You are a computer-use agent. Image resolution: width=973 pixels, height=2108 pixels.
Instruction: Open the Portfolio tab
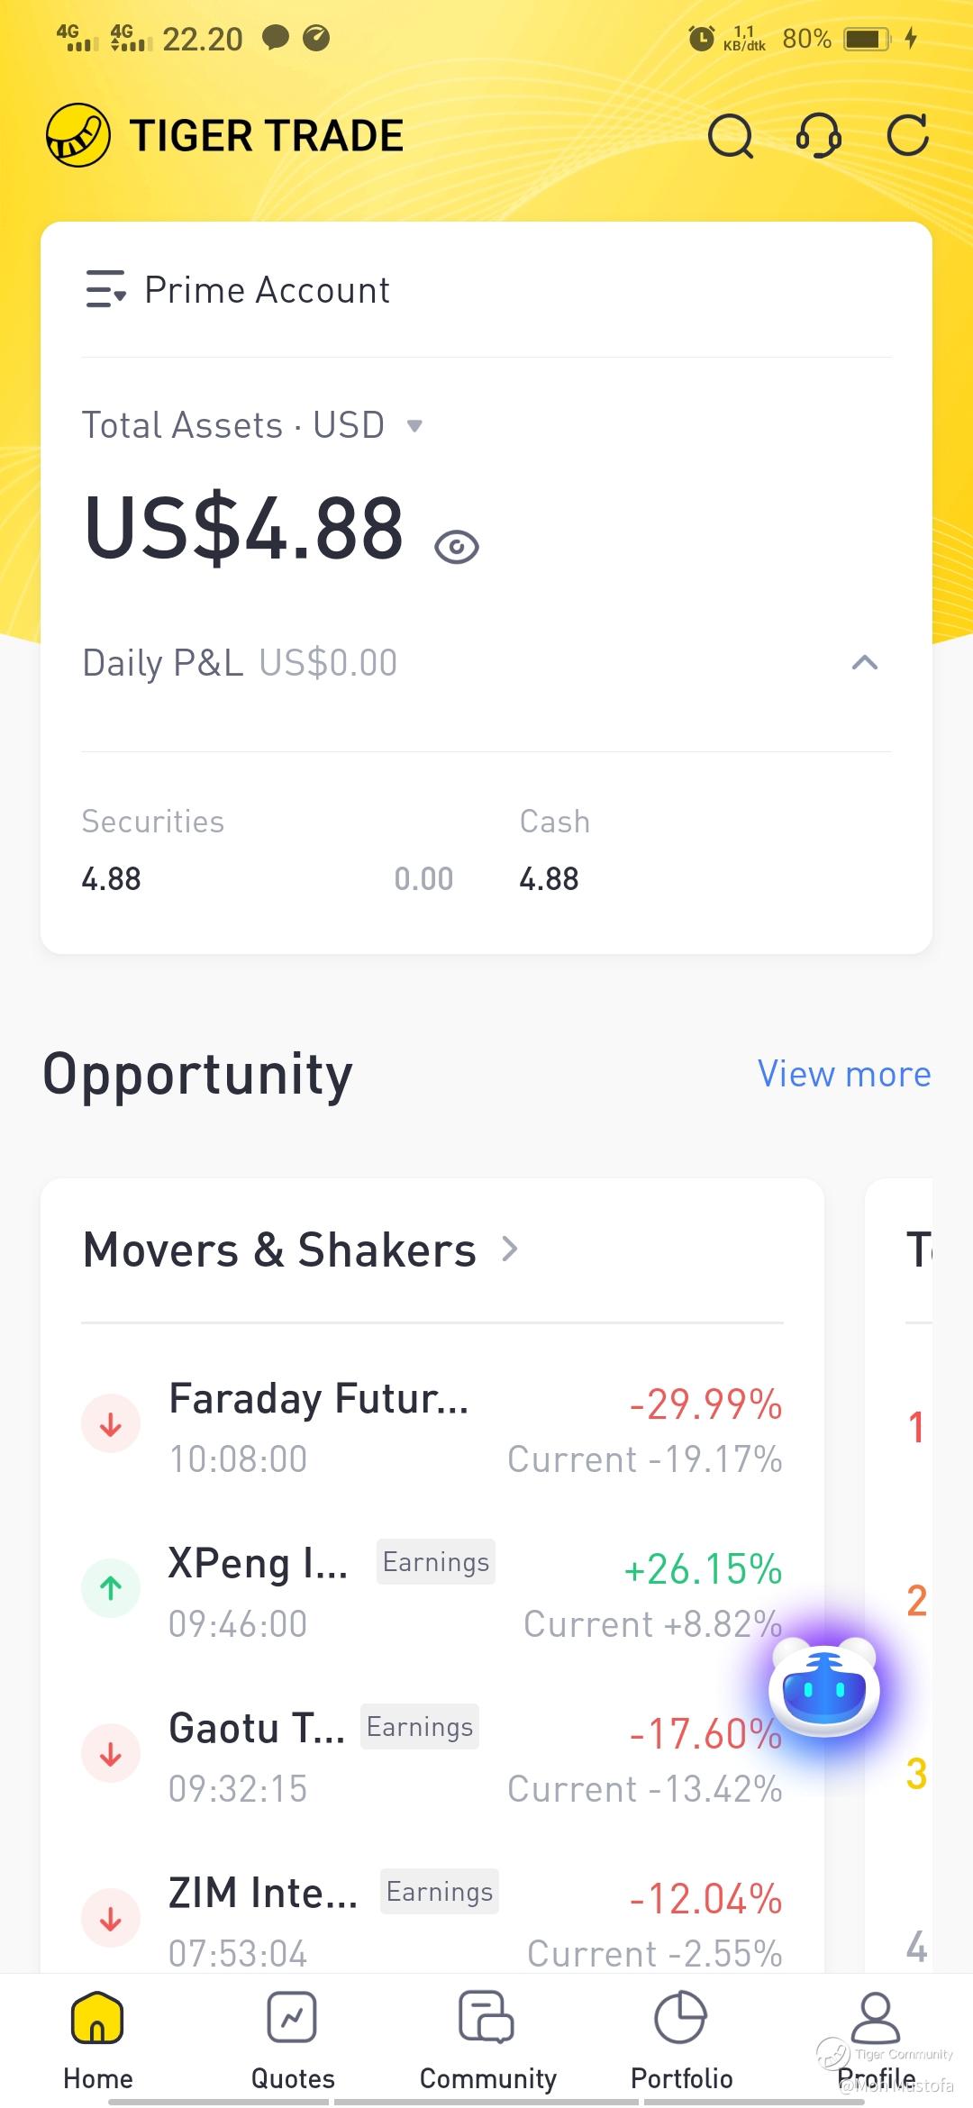682,2040
